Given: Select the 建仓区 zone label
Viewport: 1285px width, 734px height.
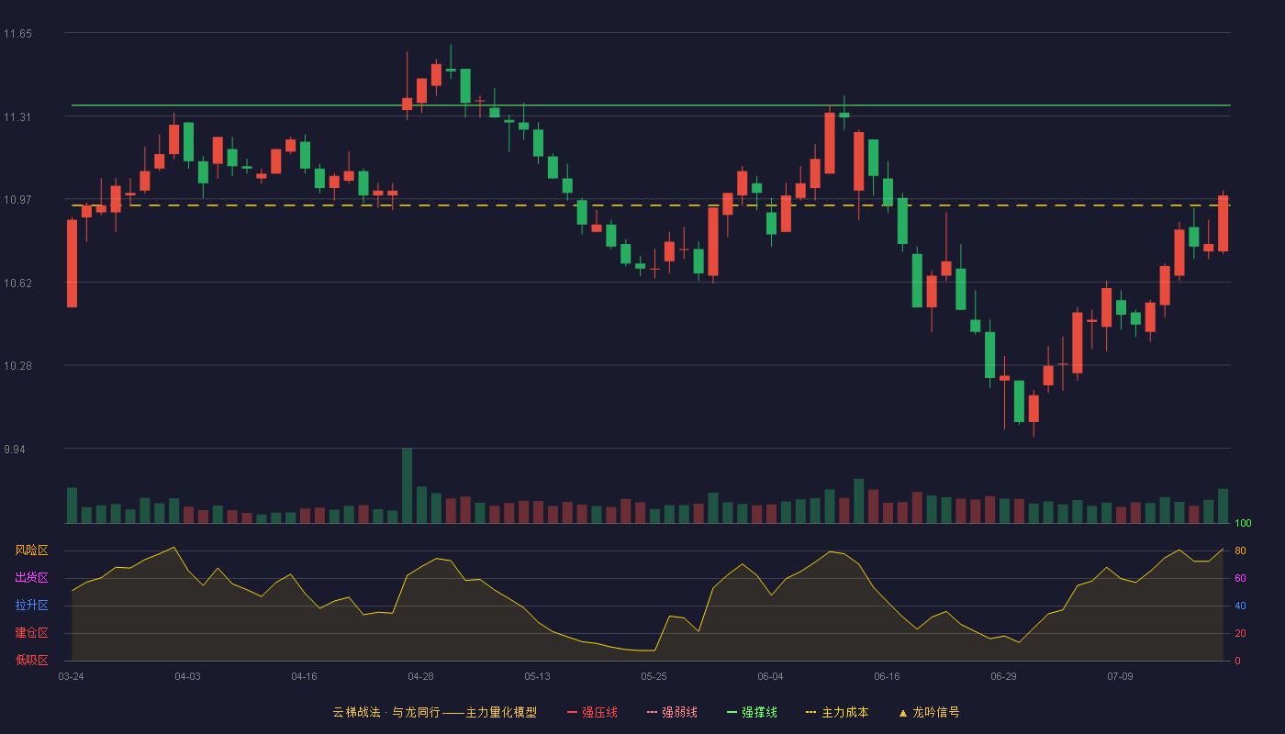Looking at the screenshot, I should [x=31, y=633].
